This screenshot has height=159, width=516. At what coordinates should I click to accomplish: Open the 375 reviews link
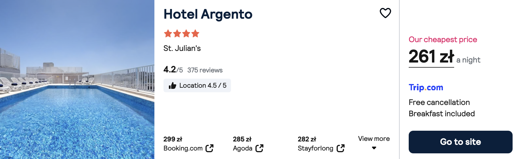pyautogui.click(x=205, y=70)
